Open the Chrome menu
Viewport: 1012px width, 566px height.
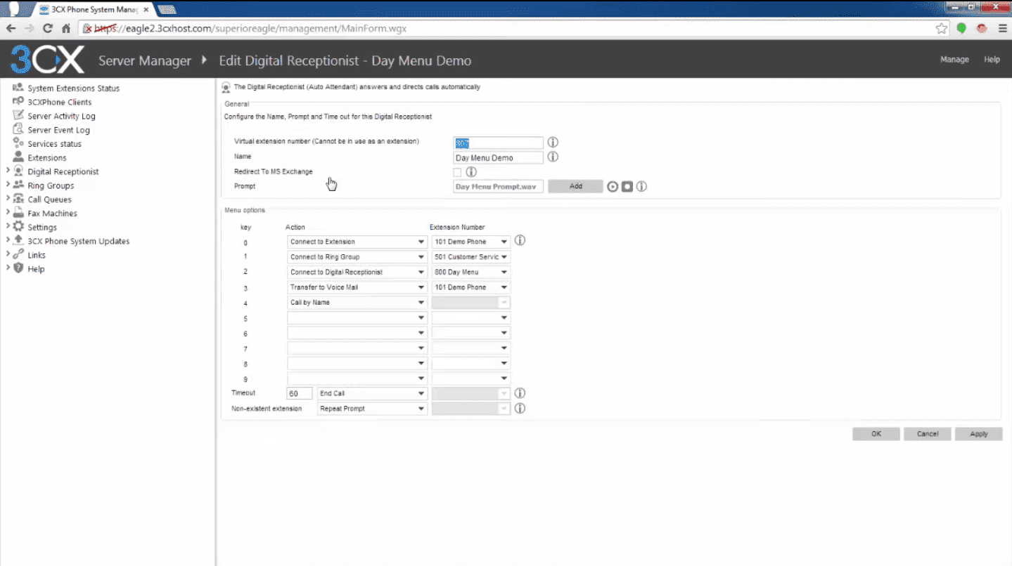coord(1002,29)
